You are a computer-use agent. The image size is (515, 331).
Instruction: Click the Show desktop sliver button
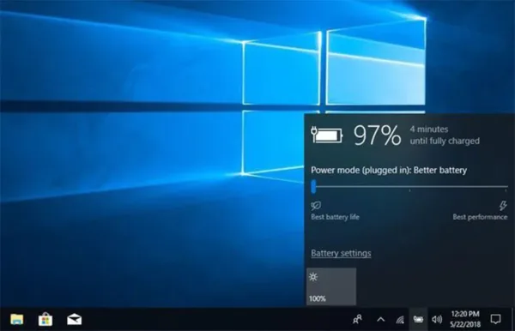pyautogui.click(x=513, y=319)
